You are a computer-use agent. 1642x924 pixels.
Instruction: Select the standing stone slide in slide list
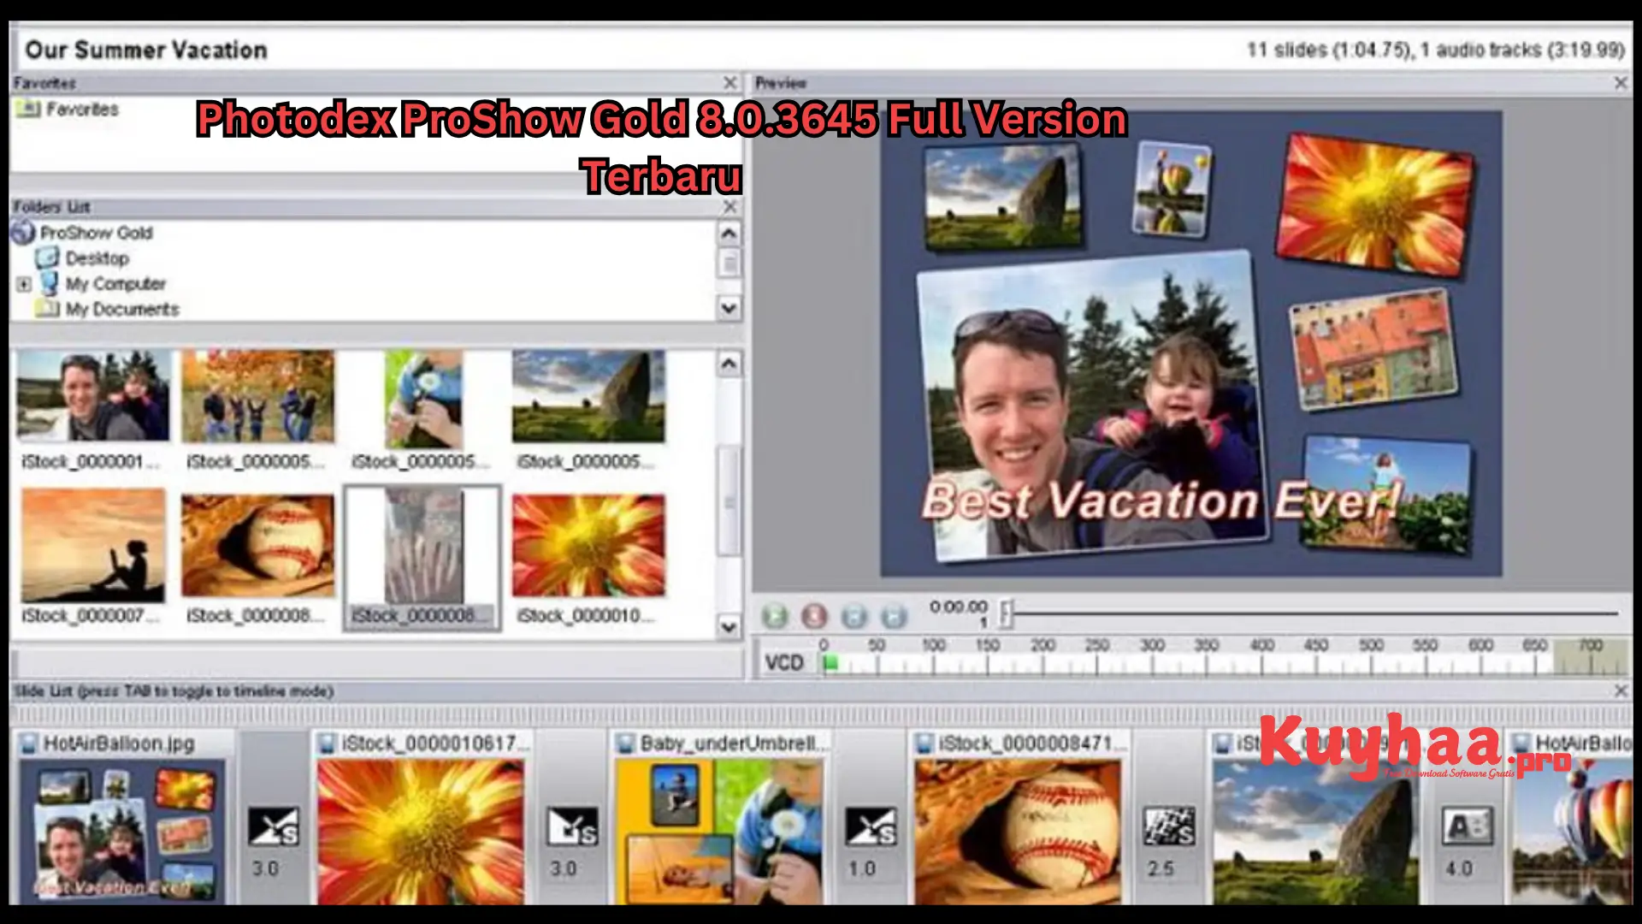click(1315, 817)
